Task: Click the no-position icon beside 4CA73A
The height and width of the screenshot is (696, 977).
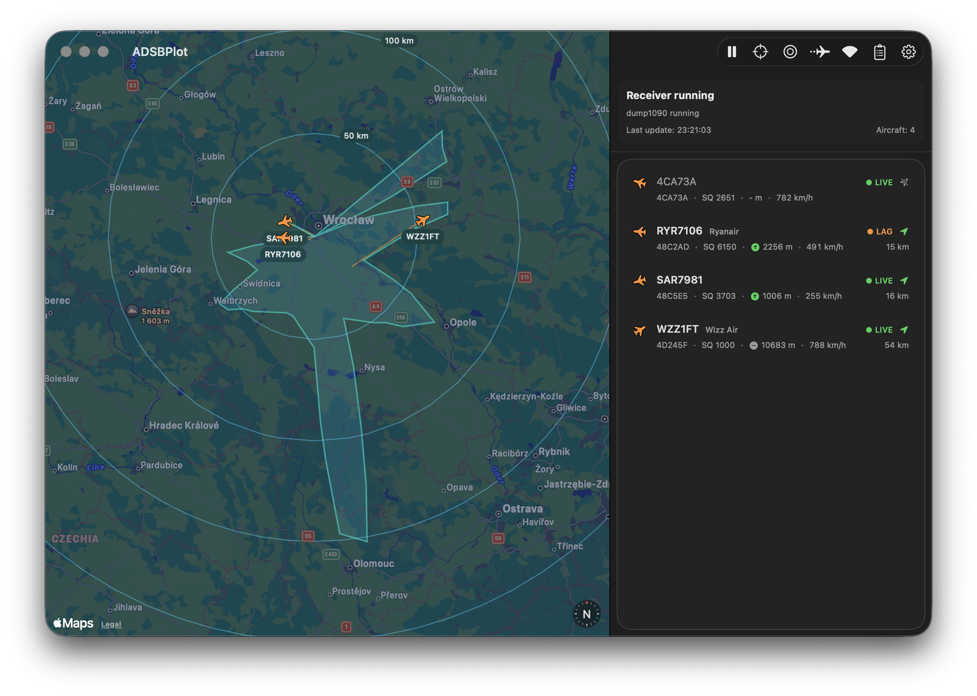Action: click(x=904, y=182)
